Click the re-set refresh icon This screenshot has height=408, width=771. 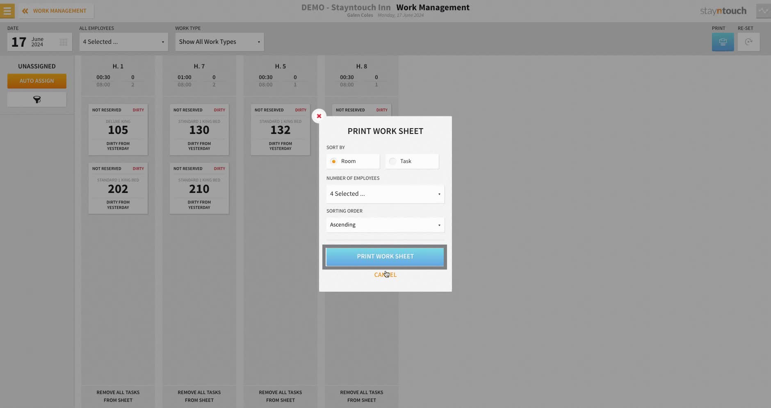click(x=748, y=42)
